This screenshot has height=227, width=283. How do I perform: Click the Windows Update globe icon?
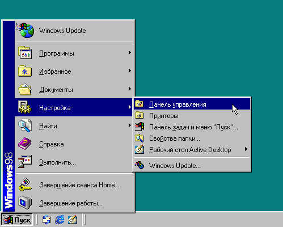click(x=26, y=30)
